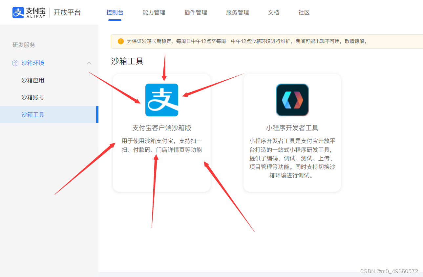
Task: Click the 沙箱环境 sidebar label
Action: pyautogui.click(x=33, y=63)
